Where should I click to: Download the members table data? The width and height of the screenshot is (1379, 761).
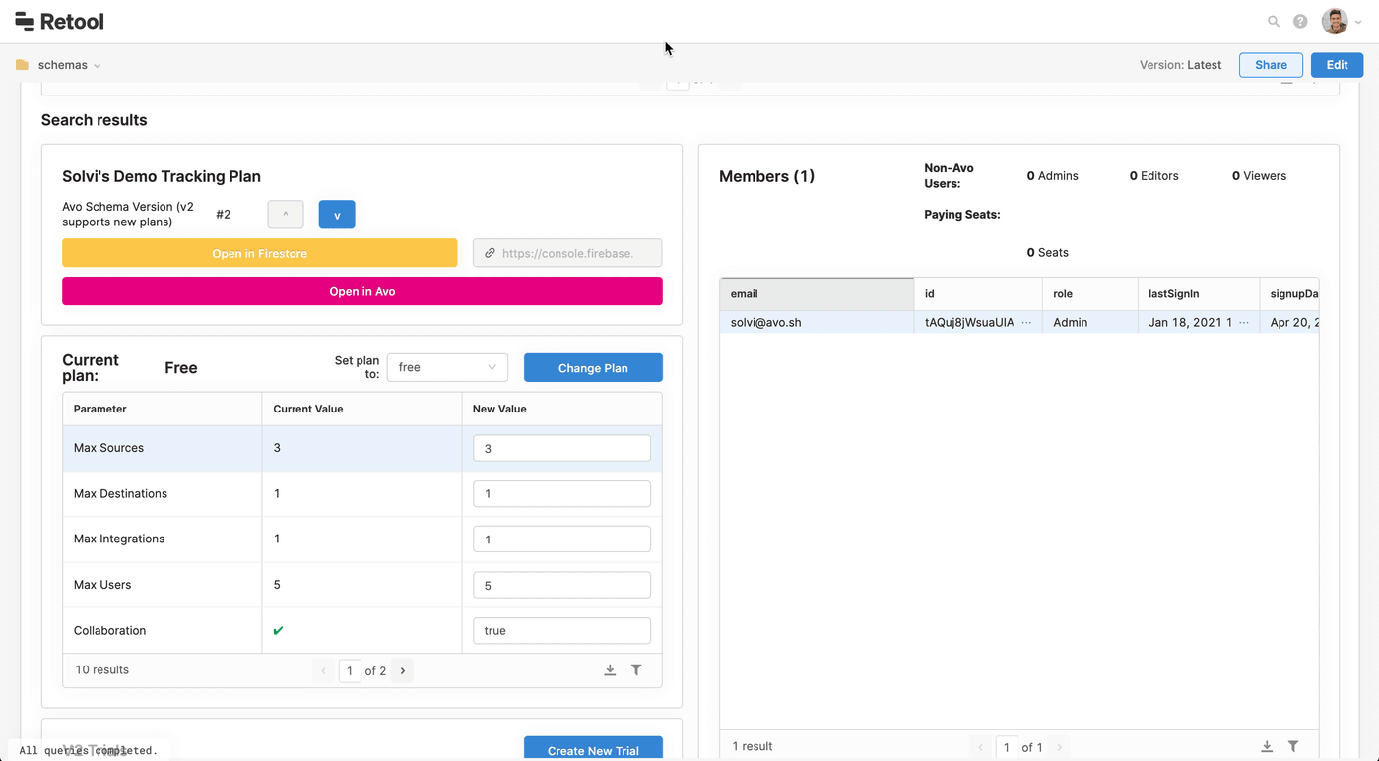click(1267, 747)
